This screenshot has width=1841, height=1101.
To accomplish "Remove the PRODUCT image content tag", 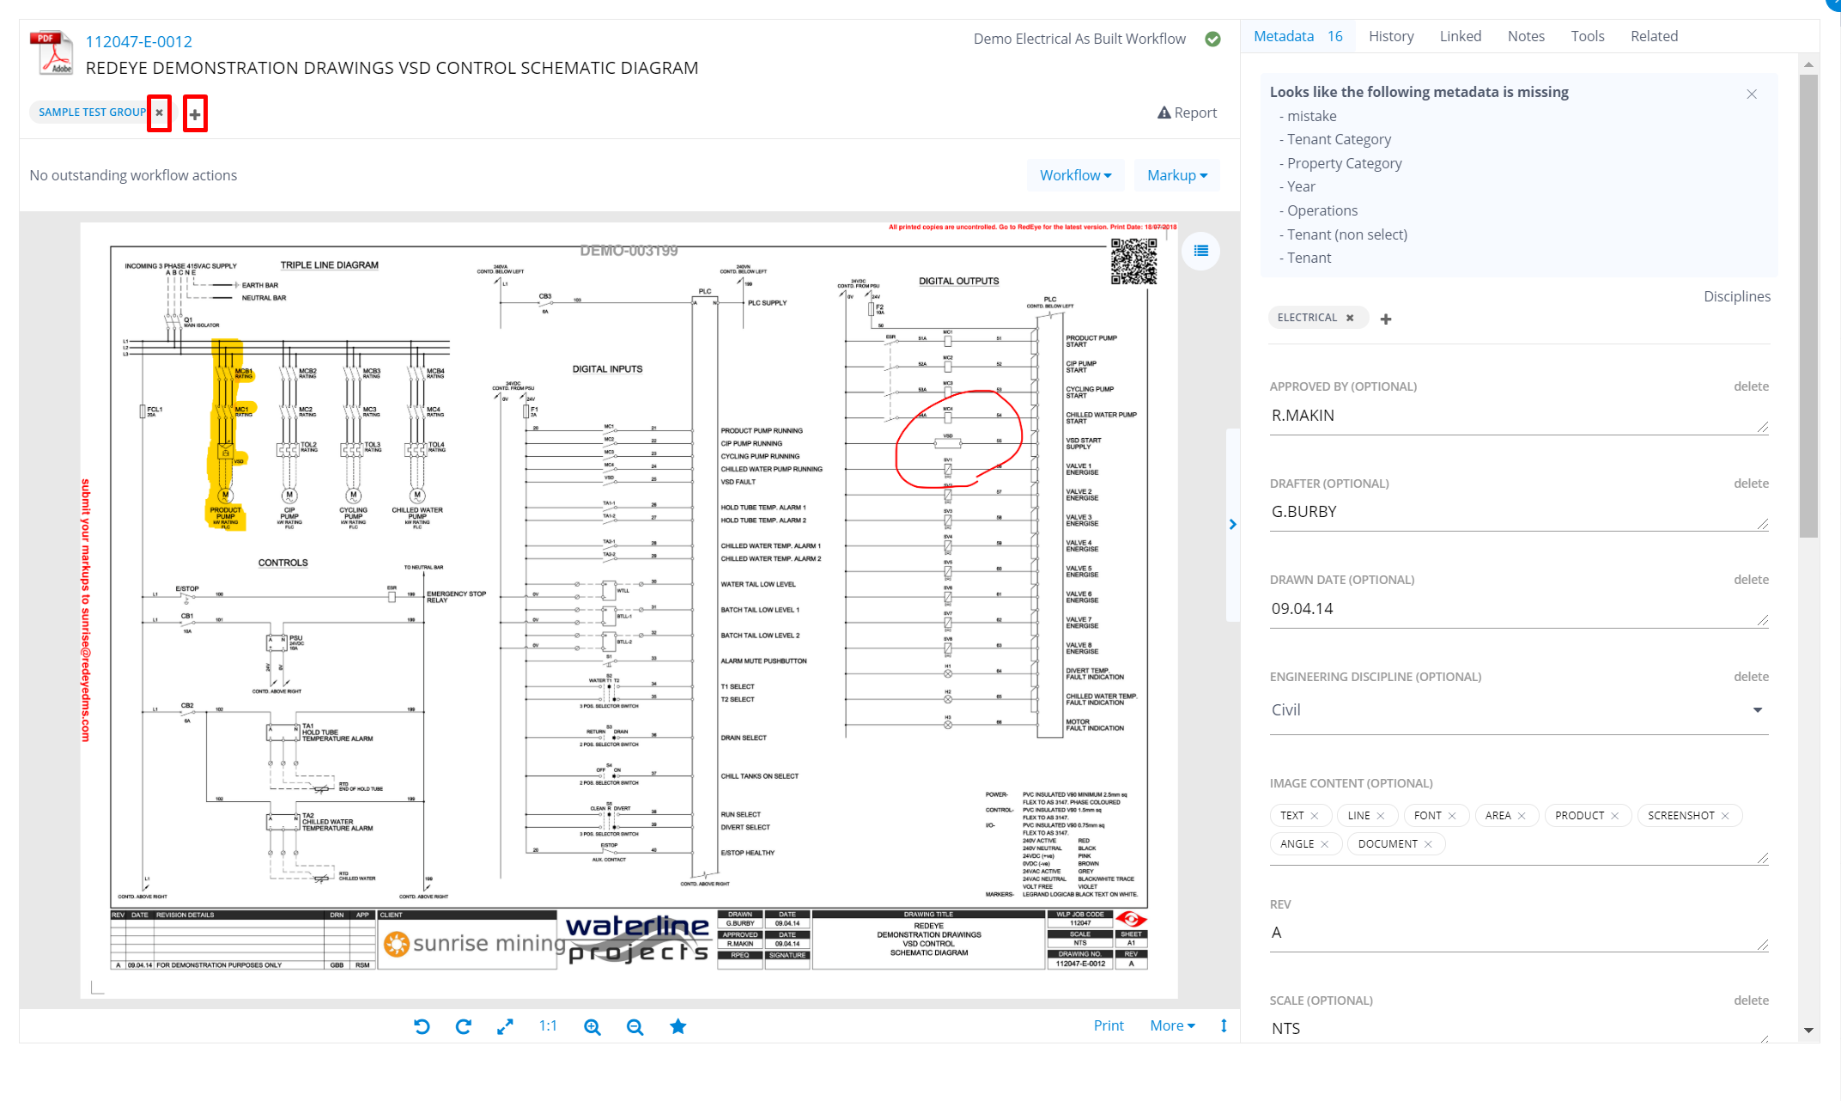I will pyautogui.click(x=1614, y=816).
